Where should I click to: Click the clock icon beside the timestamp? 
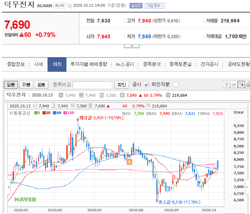point(70,6)
